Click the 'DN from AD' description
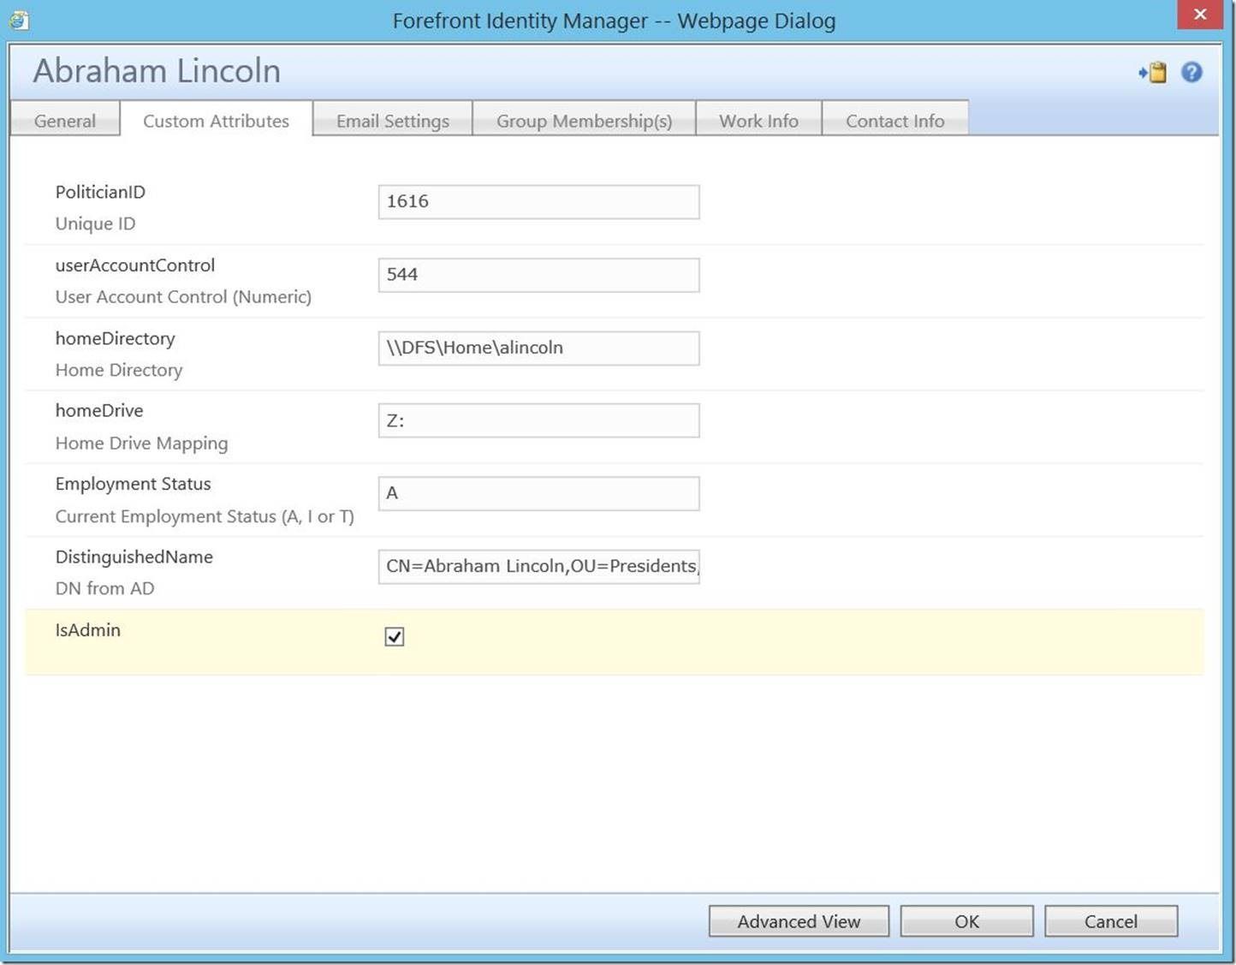 104,588
